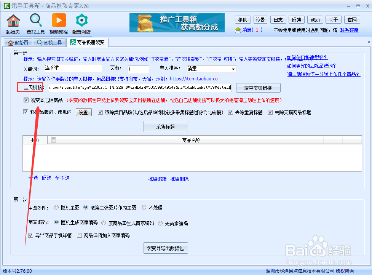372x275 pixels.
Task: Open the 如何使用极速裂变 help link
Action: point(306,58)
